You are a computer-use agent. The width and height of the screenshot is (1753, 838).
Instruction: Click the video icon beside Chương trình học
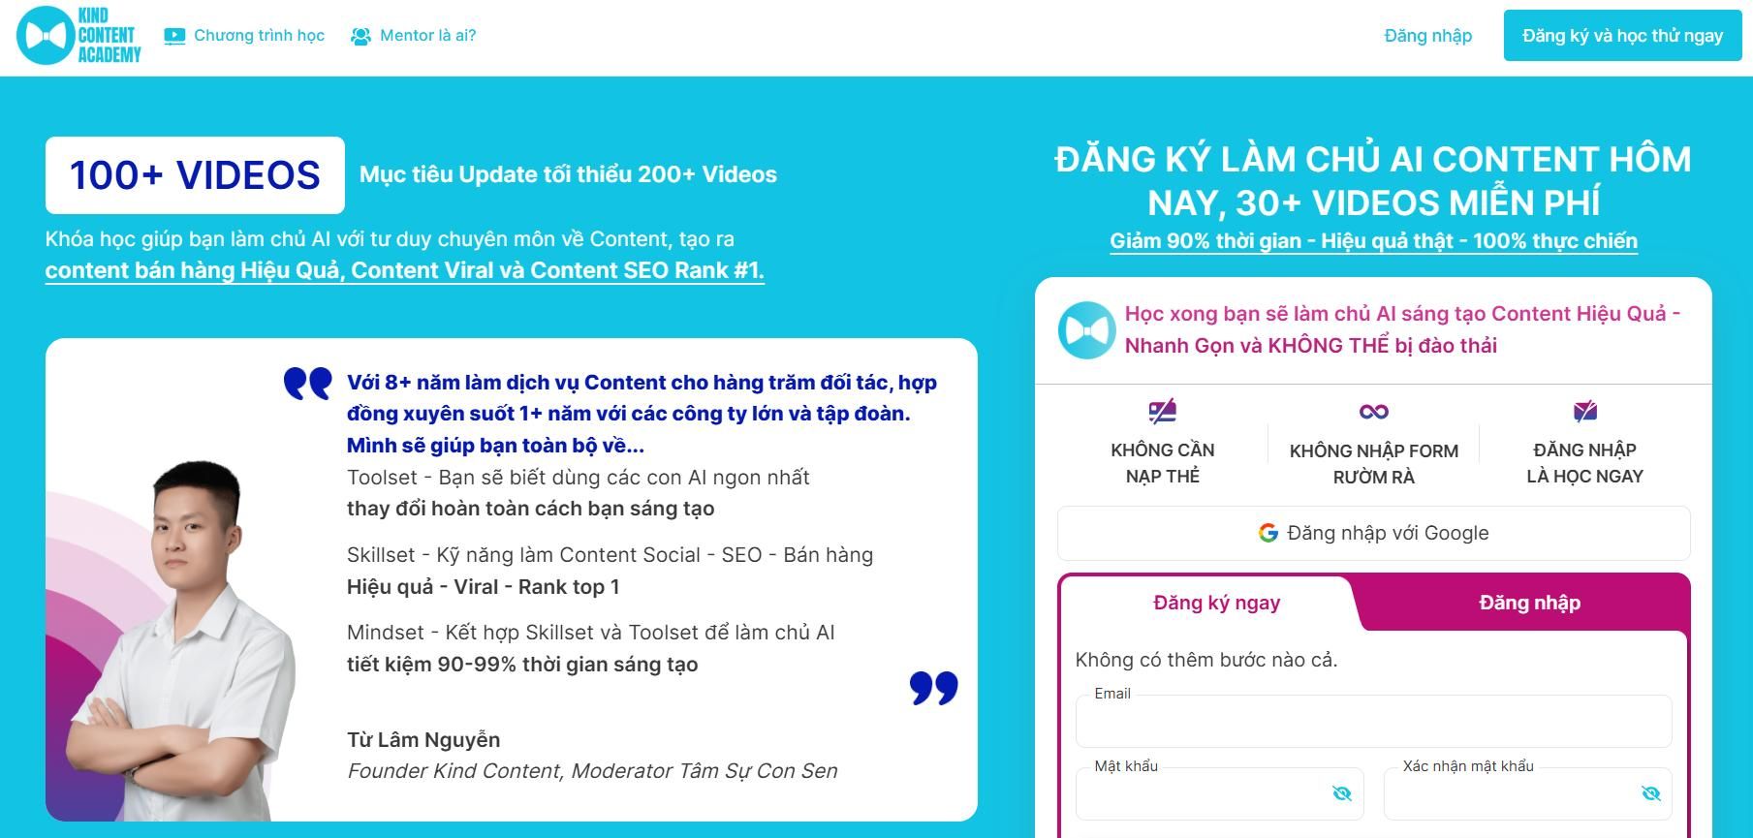pyautogui.click(x=174, y=36)
